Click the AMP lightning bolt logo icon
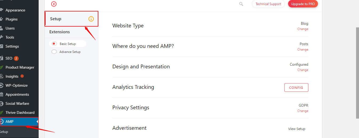Viewport: 359px width, 138px height. (54, 4)
